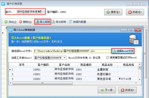Click the 客户编码 column header
The width and height of the screenshot is (149, 98).
tap(43, 65)
